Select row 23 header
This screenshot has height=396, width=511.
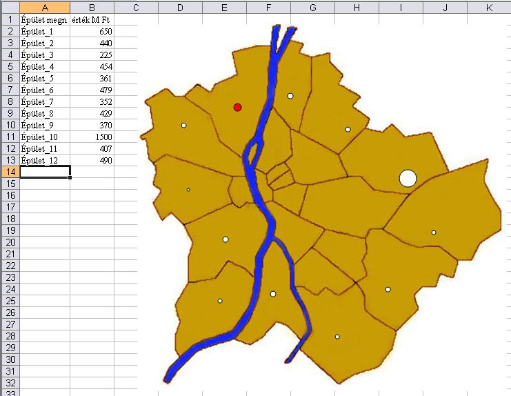10,277
